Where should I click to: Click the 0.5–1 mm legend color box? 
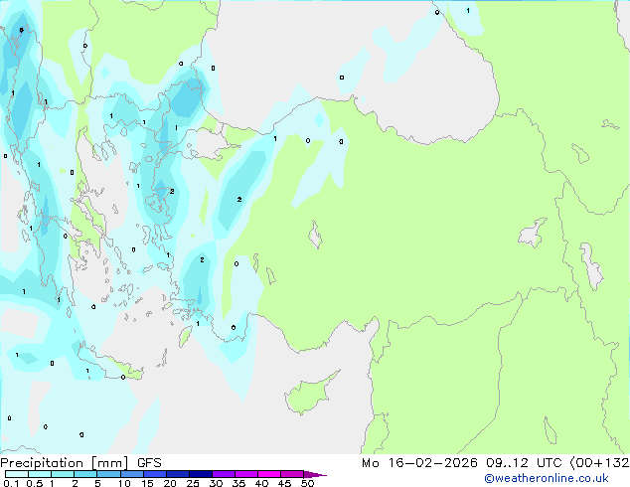40,474
